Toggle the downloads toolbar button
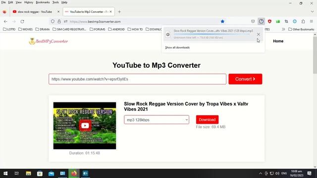 tap(261, 21)
